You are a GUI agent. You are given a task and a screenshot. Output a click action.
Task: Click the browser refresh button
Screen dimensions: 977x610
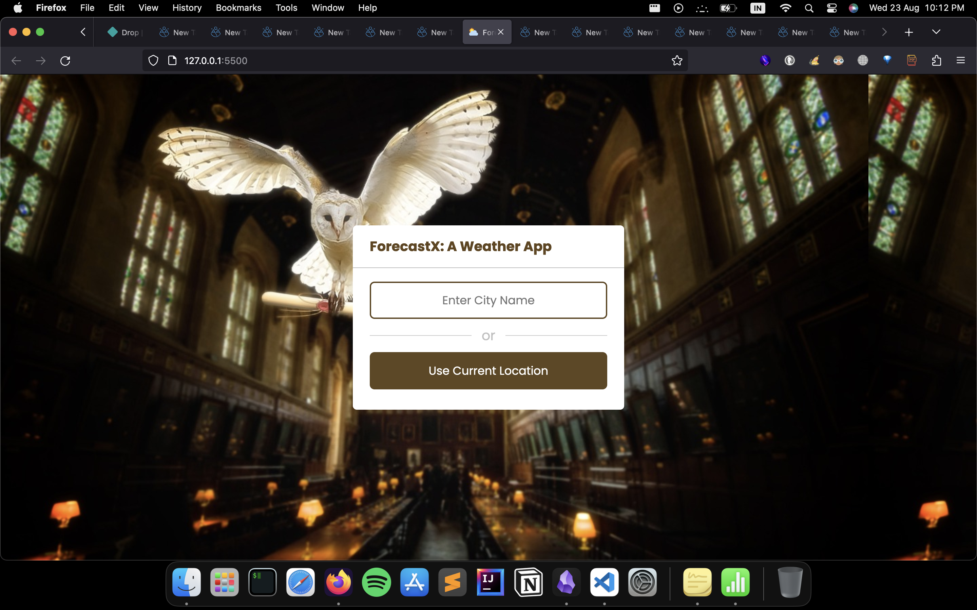click(65, 60)
